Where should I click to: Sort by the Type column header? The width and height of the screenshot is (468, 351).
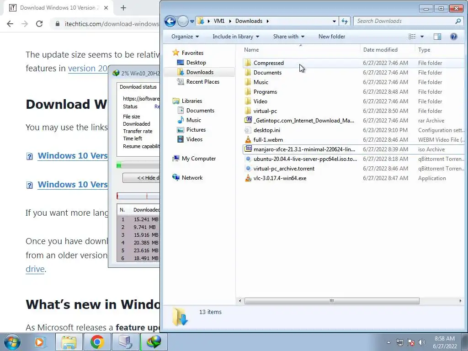pos(440,50)
